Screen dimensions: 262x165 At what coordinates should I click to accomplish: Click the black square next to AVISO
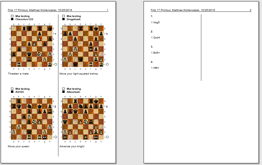tap(12, 92)
